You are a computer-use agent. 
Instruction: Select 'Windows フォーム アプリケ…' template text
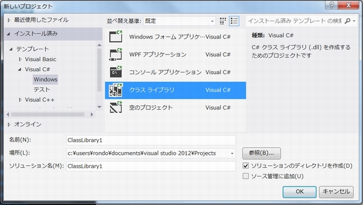pos(167,37)
